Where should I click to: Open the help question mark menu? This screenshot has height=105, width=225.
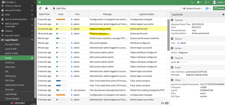[199, 2]
